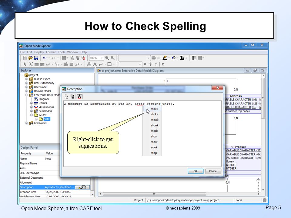Open the Help menu

(84, 52)
